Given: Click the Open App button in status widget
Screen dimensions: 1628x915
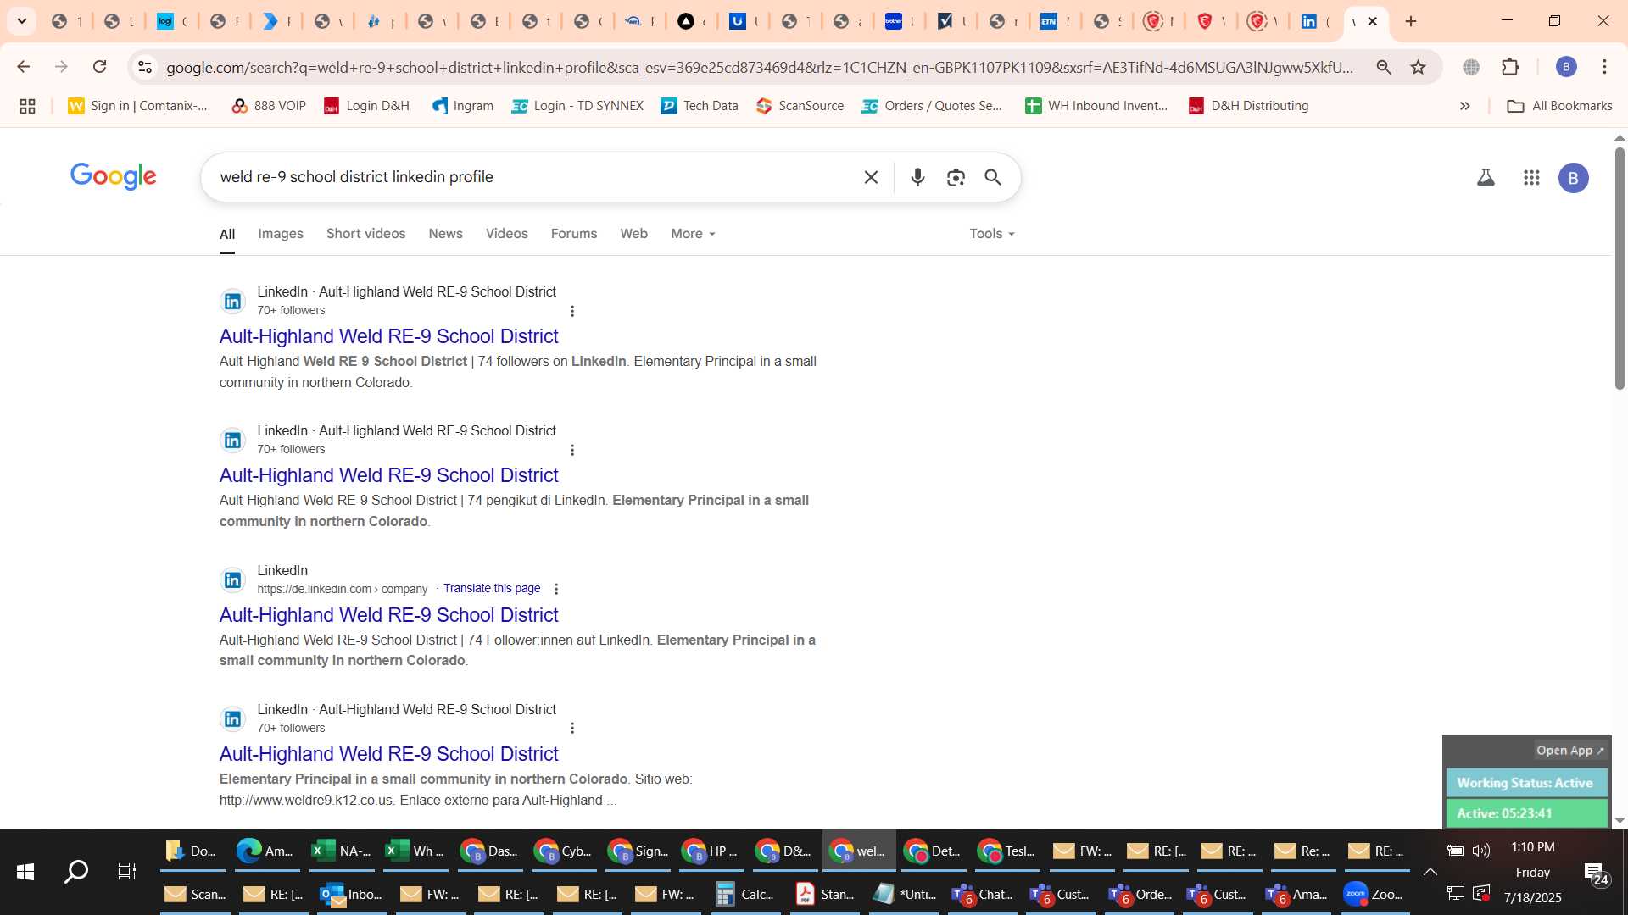Looking at the screenshot, I should click(1569, 751).
